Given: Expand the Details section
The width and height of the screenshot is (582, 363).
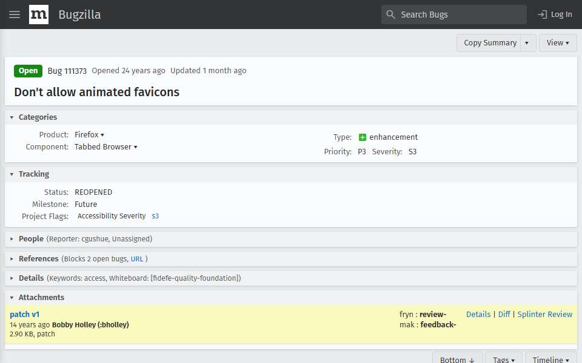Looking at the screenshot, I should pos(12,278).
